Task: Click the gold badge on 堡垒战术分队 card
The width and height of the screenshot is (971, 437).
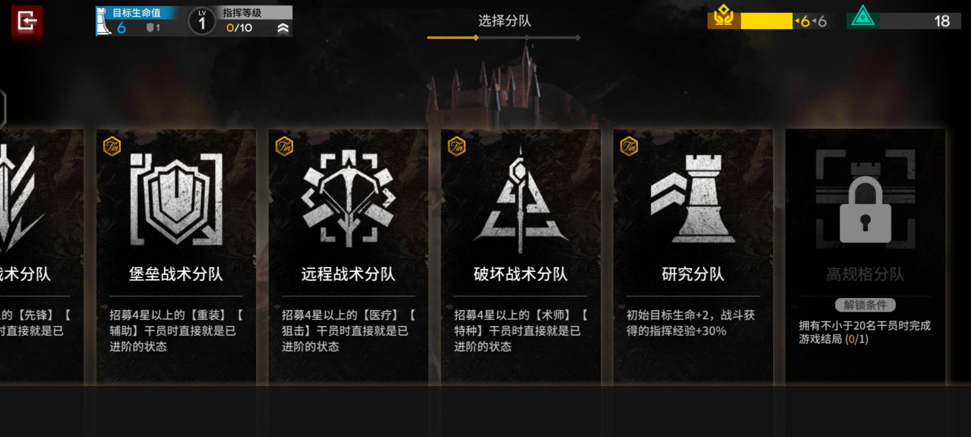Action: click(x=112, y=146)
